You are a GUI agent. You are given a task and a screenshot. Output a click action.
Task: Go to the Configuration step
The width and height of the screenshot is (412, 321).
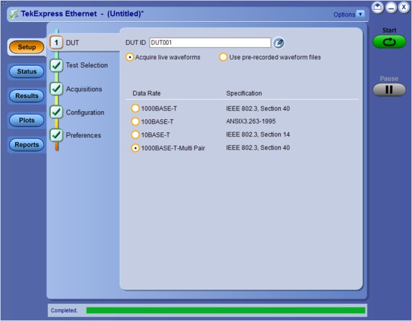pyautogui.click(x=85, y=112)
